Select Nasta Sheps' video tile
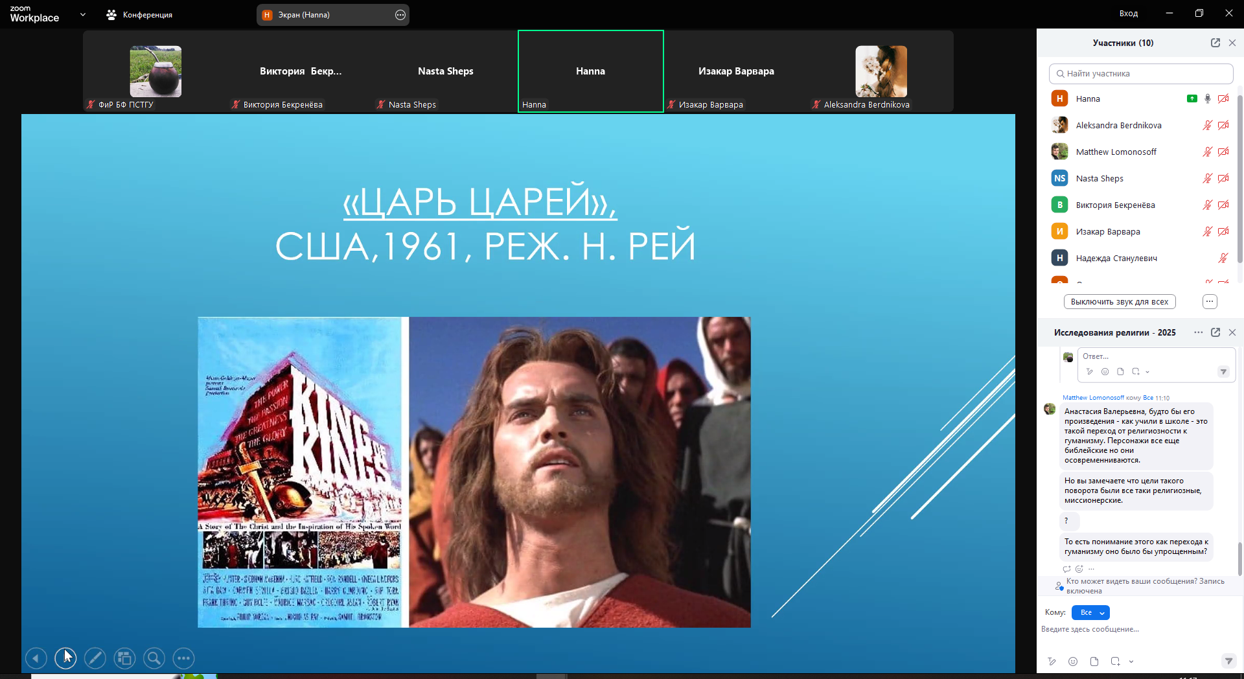Screen dimensions: 1244x679 (x=446, y=71)
